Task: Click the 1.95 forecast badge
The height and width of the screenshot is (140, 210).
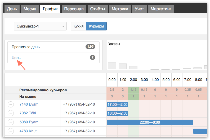Action: point(90,47)
